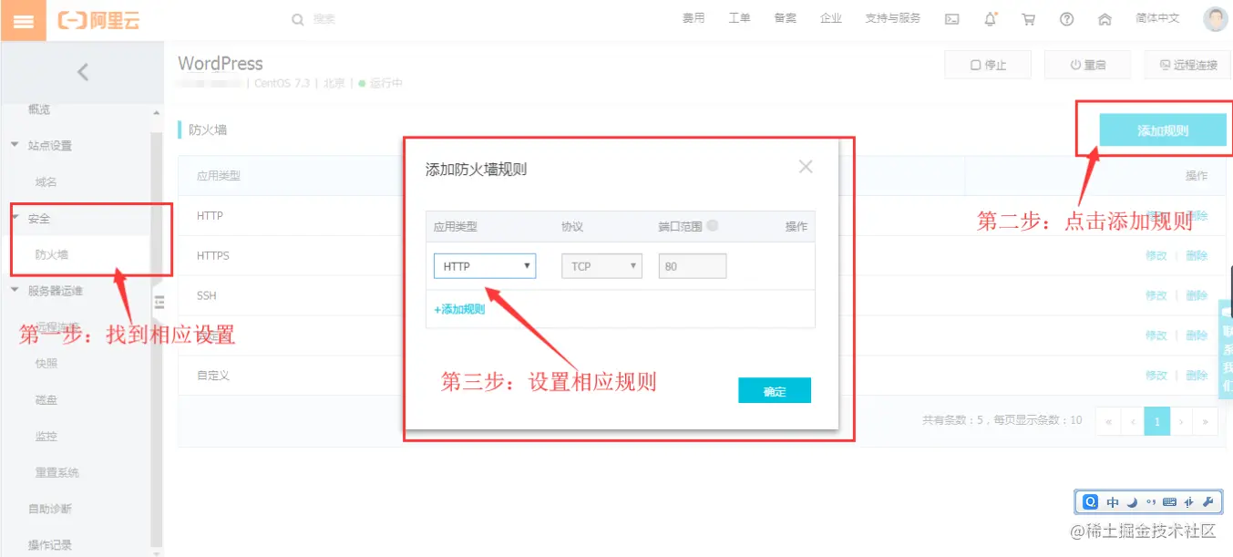The height and width of the screenshot is (557, 1233).
Task: Go to previous page (‹)
Action: [1133, 421]
